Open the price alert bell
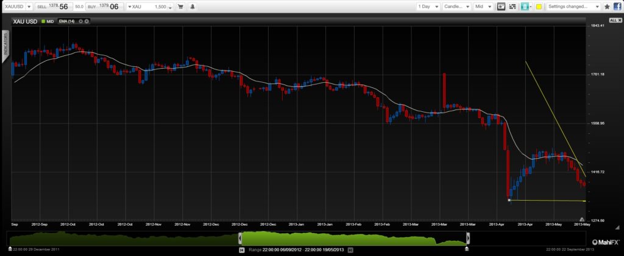 pos(192,6)
